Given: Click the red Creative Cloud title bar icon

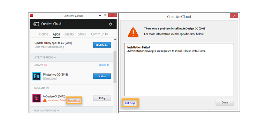Looking at the screenshot, I should point(32,15).
